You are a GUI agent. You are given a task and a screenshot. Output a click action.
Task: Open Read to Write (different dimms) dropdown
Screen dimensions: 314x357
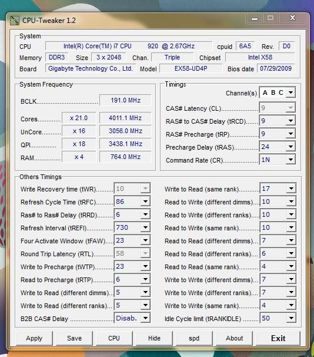point(278,201)
